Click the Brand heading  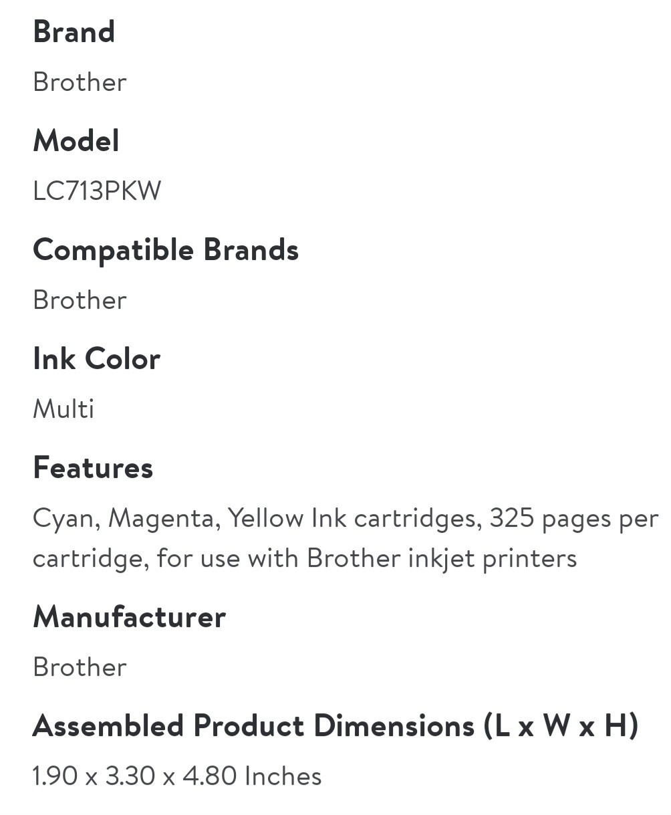(74, 32)
